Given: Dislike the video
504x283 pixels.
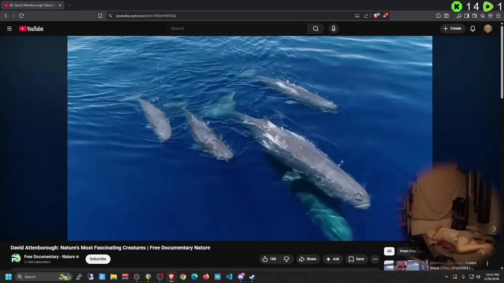Looking at the screenshot, I should pyautogui.click(x=287, y=259).
